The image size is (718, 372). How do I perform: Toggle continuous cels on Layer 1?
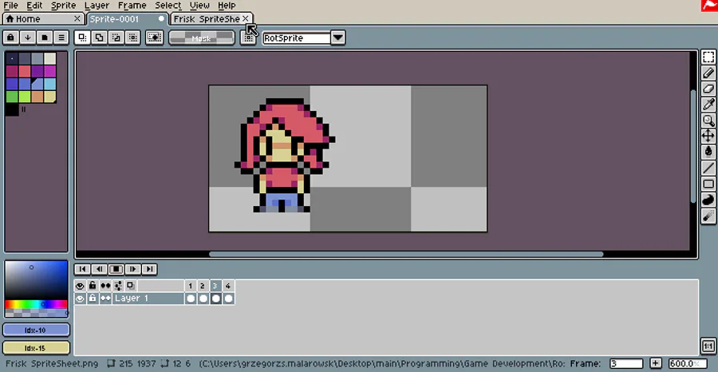pyautogui.click(x=105, y=299)
